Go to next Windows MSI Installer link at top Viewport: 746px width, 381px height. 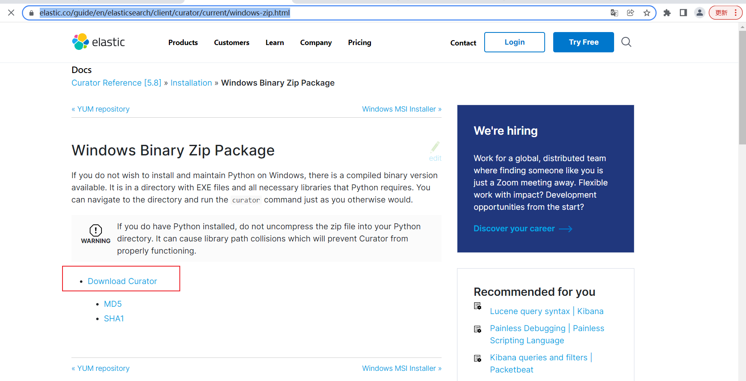402,109
